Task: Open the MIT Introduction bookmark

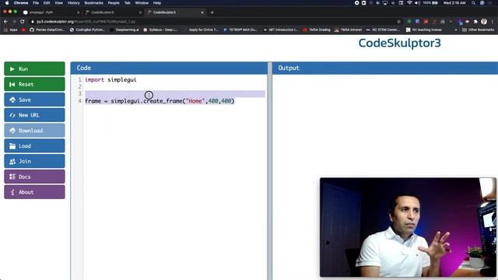Action: (x=280, y=30)
